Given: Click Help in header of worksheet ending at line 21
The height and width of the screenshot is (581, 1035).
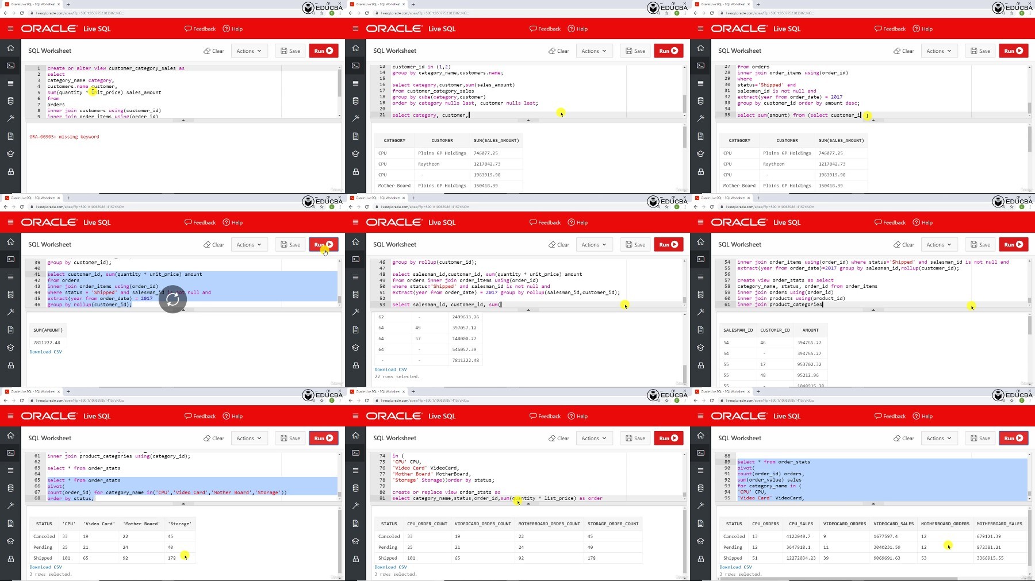Looking at the screenshot, I should [578, 29].
